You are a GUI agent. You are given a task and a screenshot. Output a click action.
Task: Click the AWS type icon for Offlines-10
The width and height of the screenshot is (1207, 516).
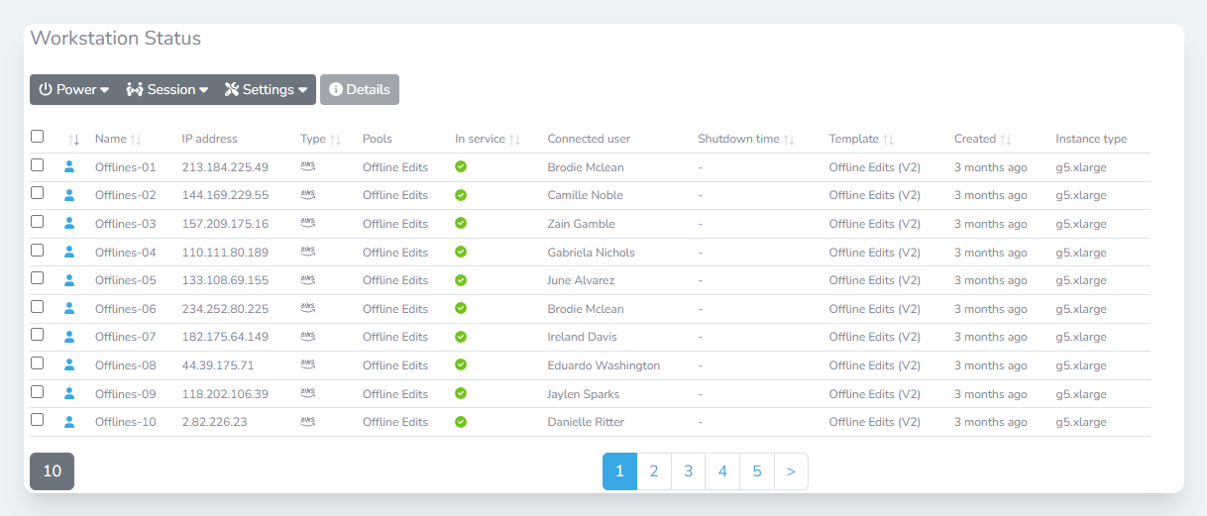tap(307, 422)
